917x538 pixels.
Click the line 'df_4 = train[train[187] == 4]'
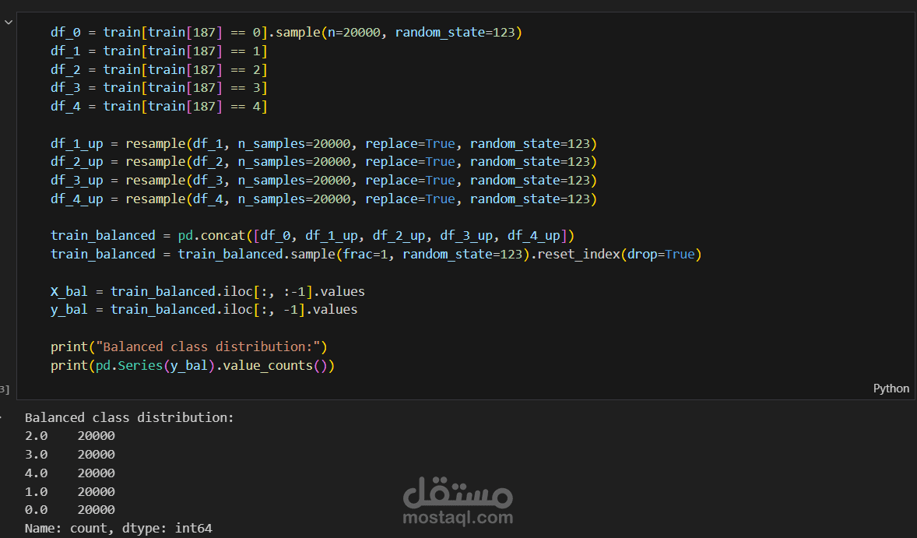tap(159, 107)
